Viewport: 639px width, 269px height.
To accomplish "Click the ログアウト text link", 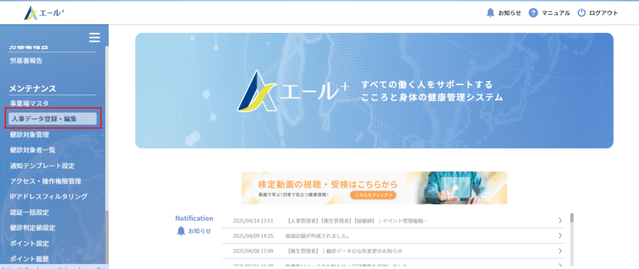I will (x=603, y=13).
